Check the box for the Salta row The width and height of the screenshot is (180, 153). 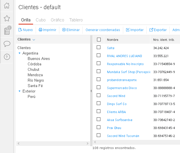tap(99, 47)
